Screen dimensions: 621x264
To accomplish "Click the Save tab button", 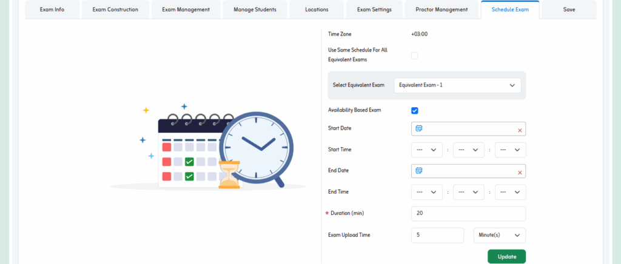I will (x=568, y=10).
